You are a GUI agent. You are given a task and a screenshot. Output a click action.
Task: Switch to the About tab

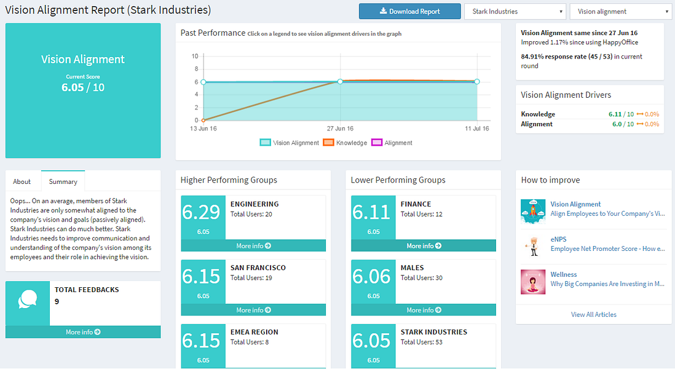[22, 181]
